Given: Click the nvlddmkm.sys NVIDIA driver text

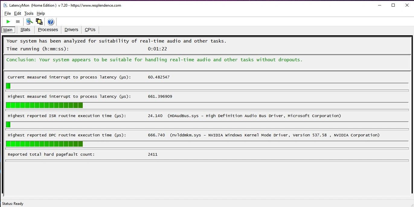Looking at the screenshot, I should 275,135.
